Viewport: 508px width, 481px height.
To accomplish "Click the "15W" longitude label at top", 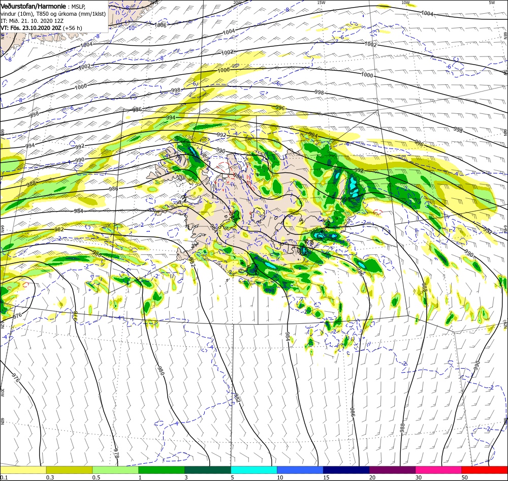I will point(321,3).
